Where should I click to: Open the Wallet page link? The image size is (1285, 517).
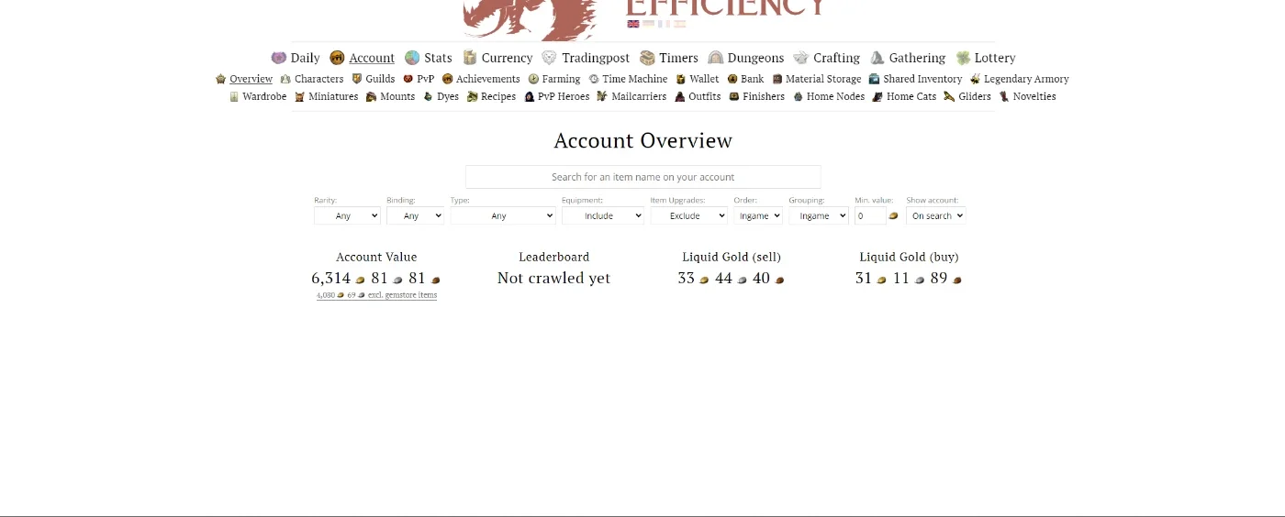tap(704, 79)
